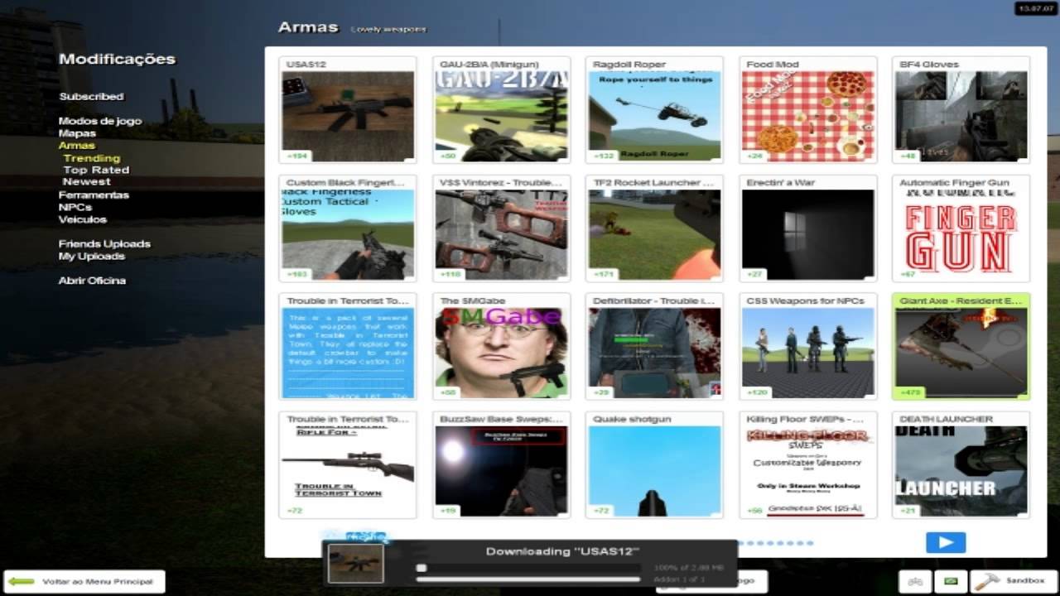Click the Modificações heading
Image resolution: width=1060 pixels, height=596 pixels.
point(117,59)
